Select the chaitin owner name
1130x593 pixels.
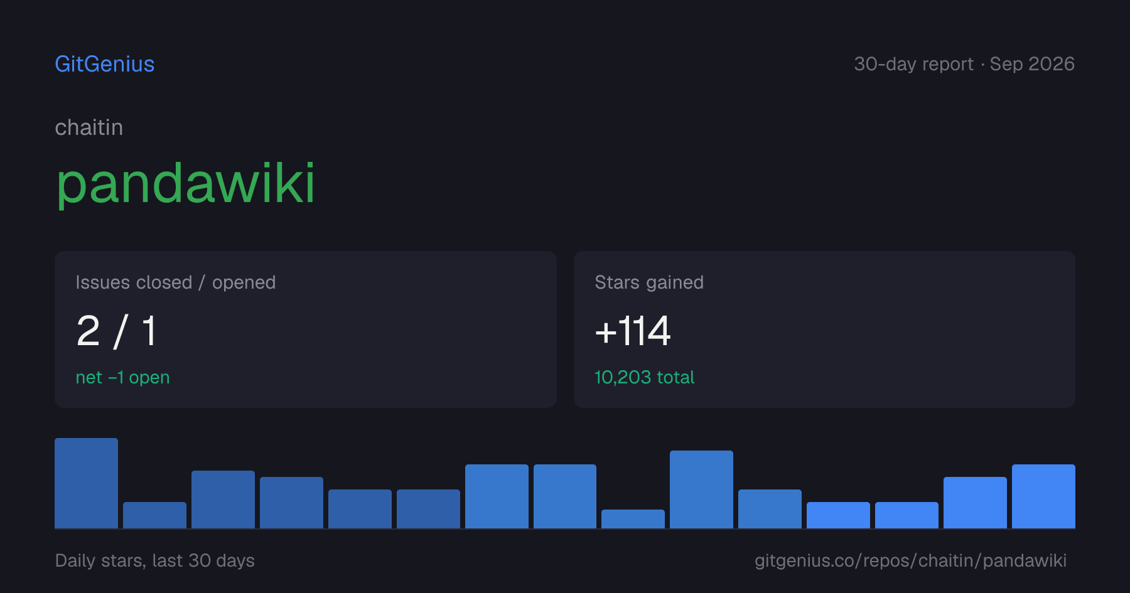pyautogui.click(x=89, y=127)
